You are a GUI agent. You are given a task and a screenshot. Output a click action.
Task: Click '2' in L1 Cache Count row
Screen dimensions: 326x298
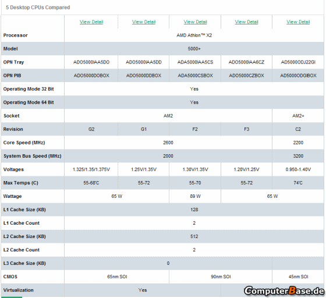[x=194, y=223]
